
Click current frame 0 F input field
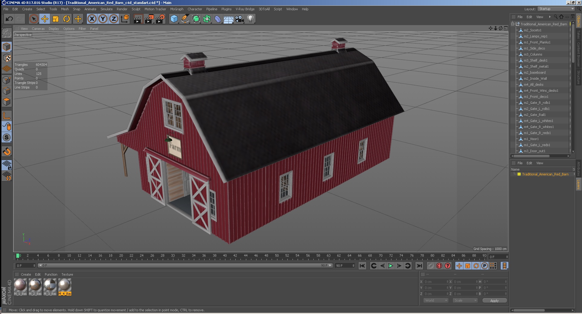(x=25, y=265)
